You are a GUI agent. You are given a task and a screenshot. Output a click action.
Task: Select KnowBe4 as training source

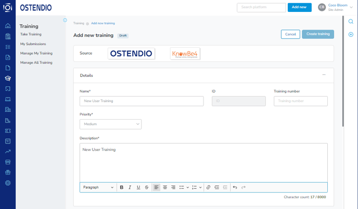[x=185, y=54]
